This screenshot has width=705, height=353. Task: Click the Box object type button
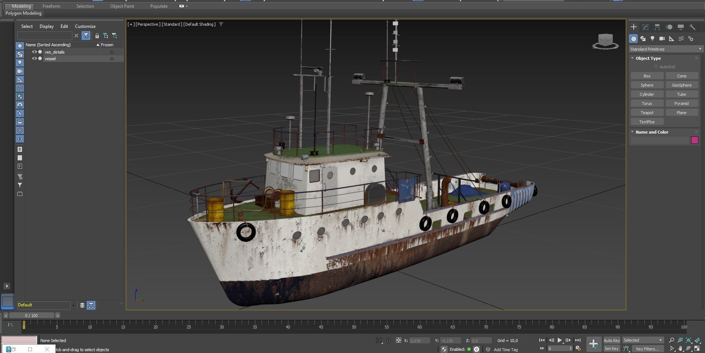pyautogui.click(x=647, y=76)
